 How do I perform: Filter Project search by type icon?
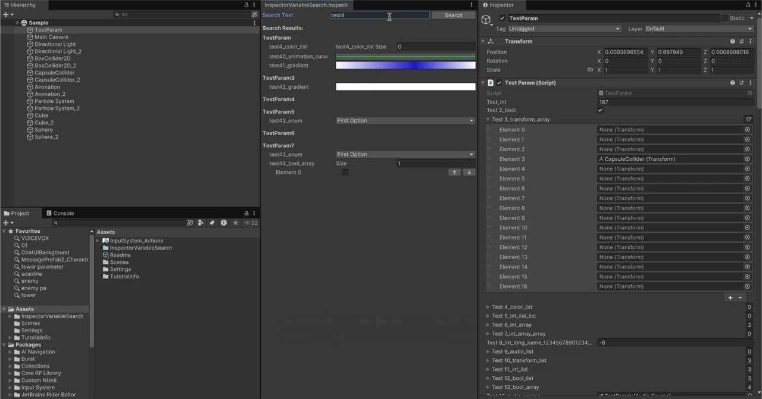(201, 223)
